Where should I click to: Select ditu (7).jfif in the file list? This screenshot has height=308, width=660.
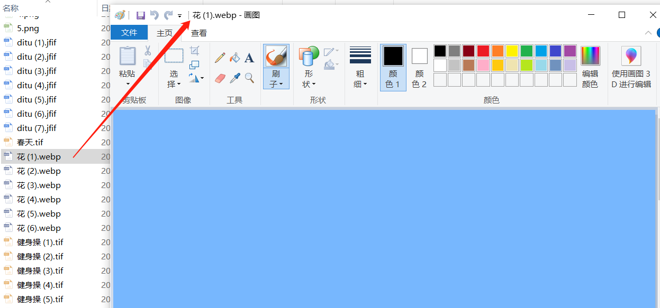tap(37, 128)
